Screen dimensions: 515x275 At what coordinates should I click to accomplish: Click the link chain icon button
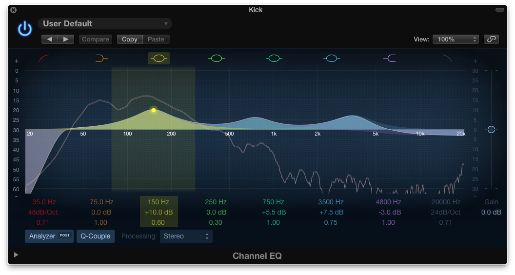pos(492,39)
